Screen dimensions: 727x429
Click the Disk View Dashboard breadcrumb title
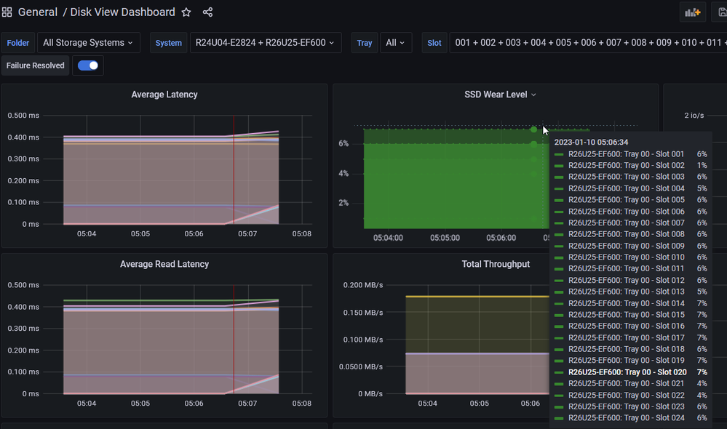(x=122, y=12)
